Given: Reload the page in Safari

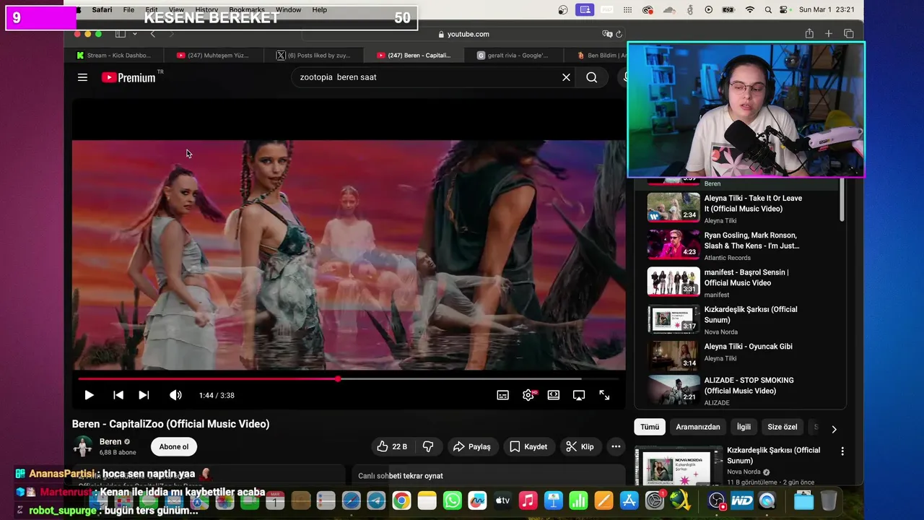Looking at the screenshot, I should click(619, 34).
